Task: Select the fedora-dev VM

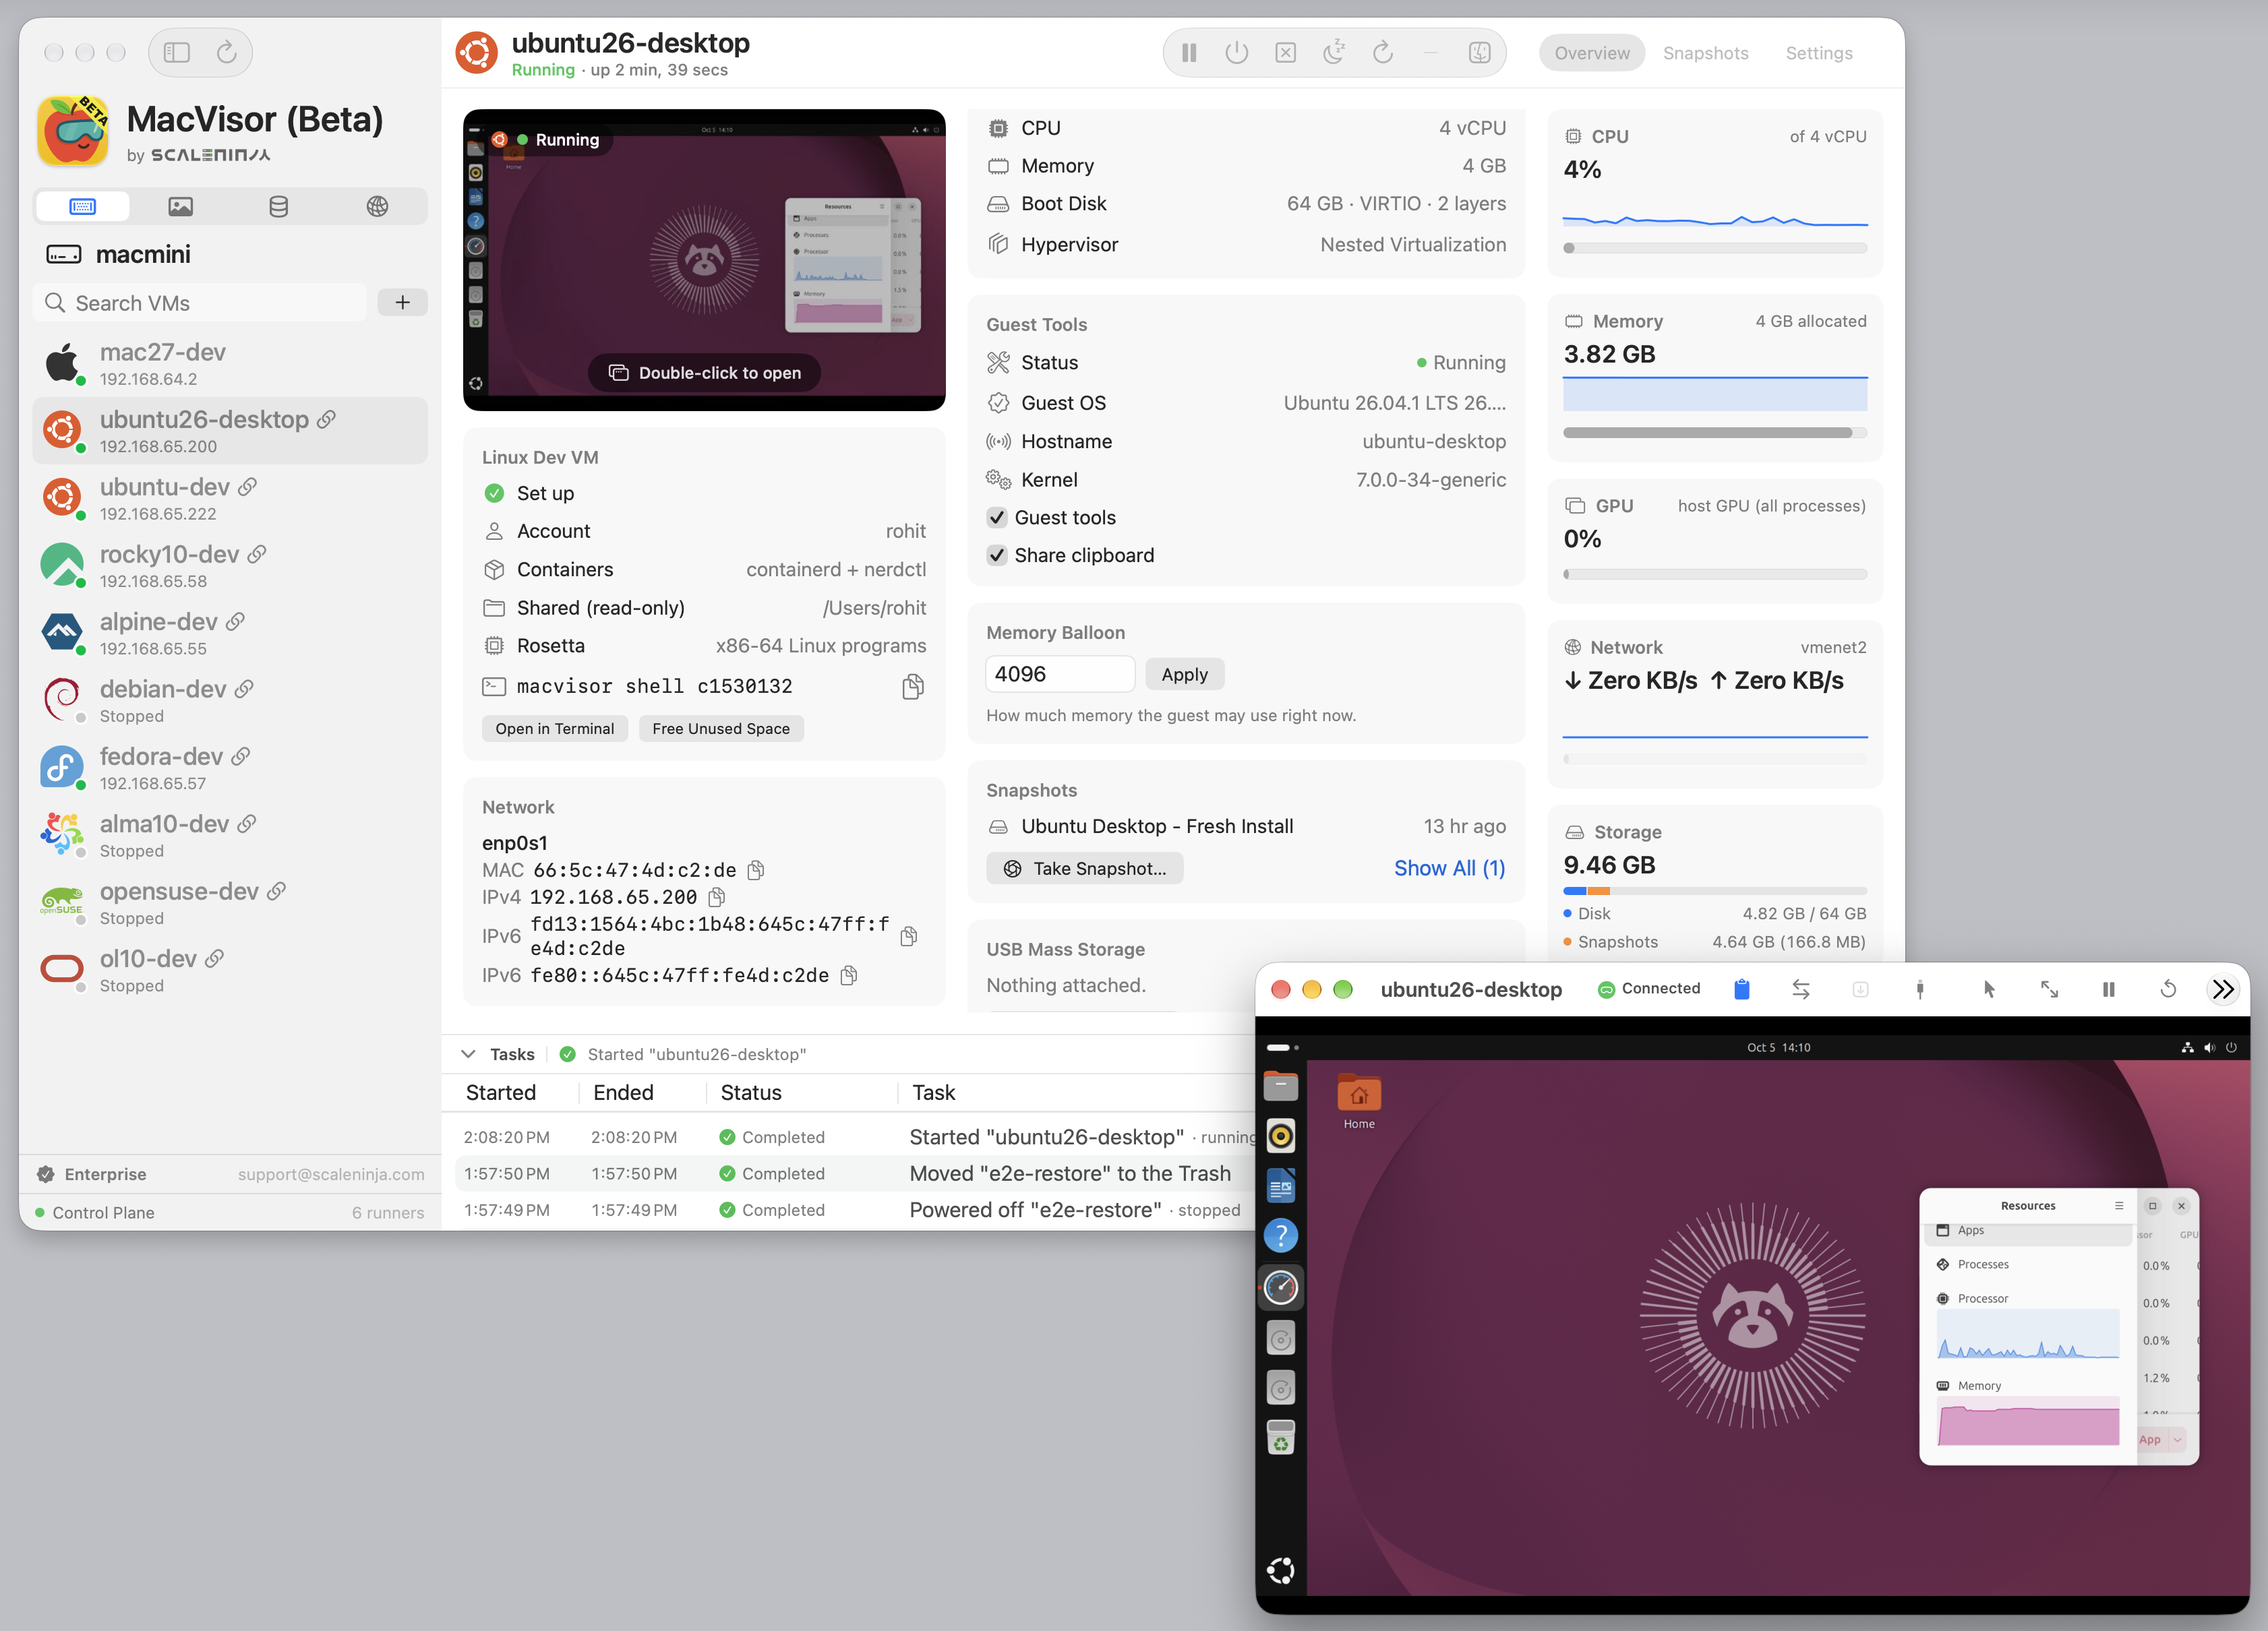Action: click(x=230, y=768)
